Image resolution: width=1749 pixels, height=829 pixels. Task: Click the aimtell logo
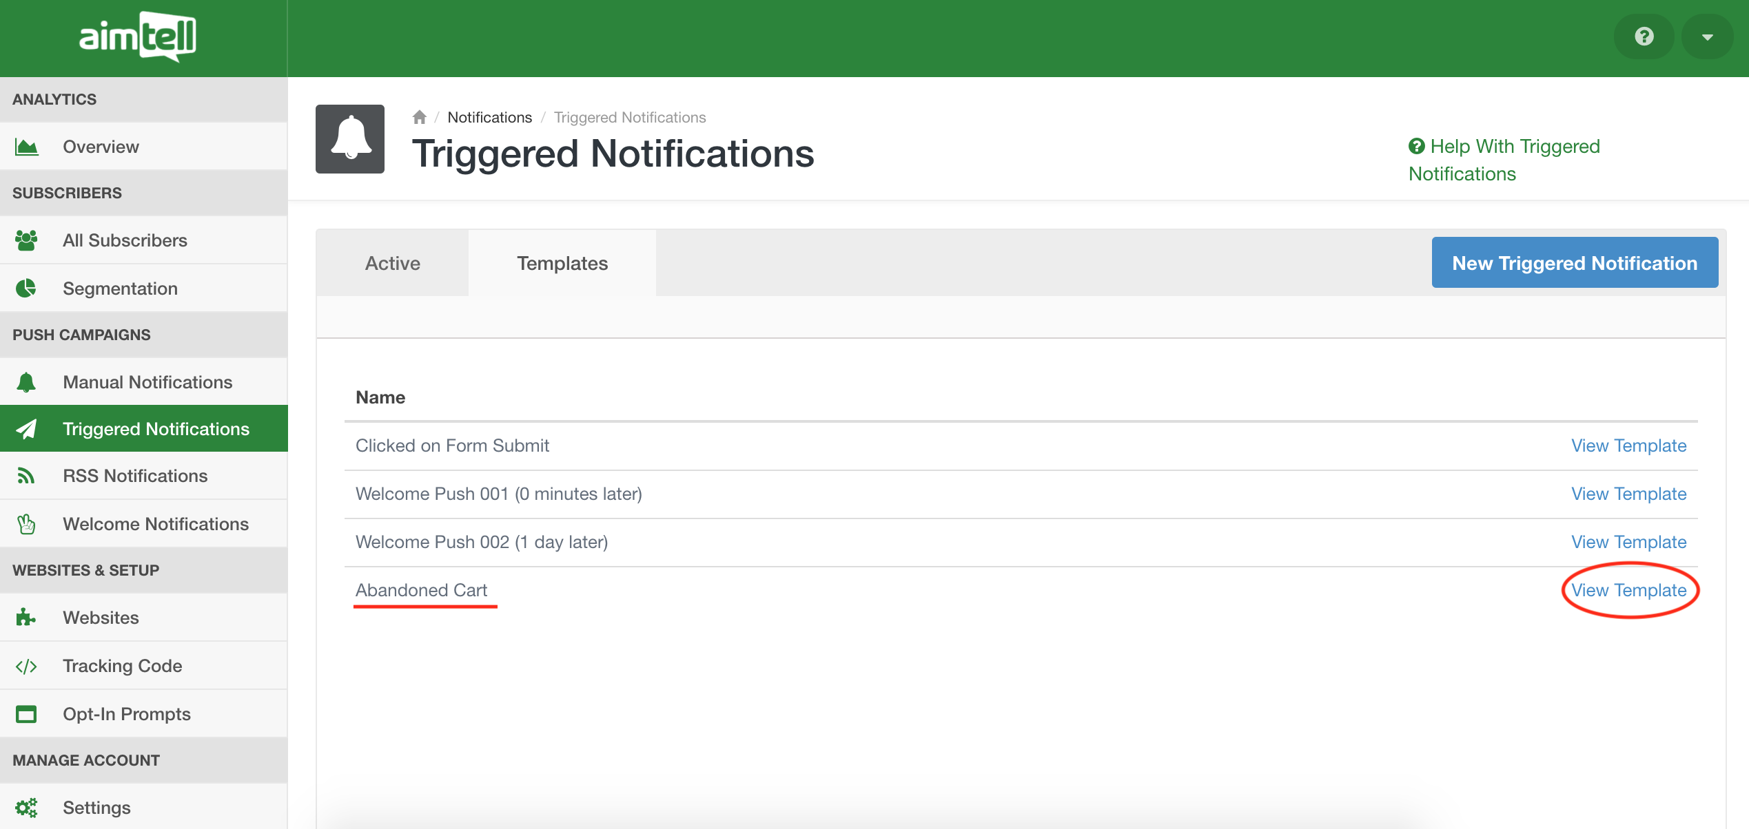(x=138, y=36)
